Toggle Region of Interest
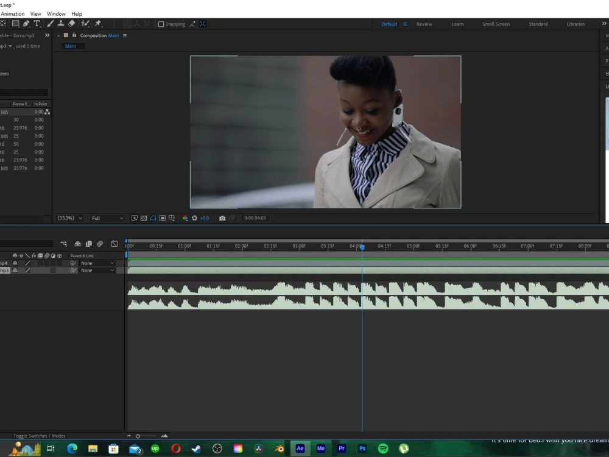 (163, 218)
